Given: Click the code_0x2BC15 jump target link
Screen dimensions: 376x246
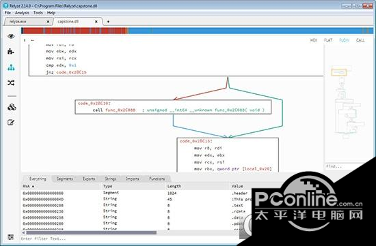Looking at the screenshot, I should (x=71, y=72).
